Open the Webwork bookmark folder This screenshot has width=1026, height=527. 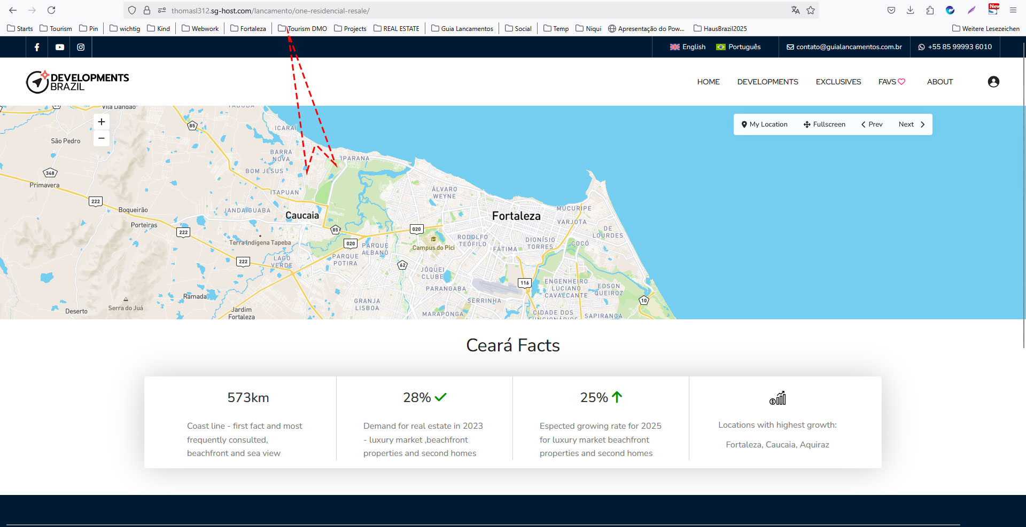coord(200,28)
